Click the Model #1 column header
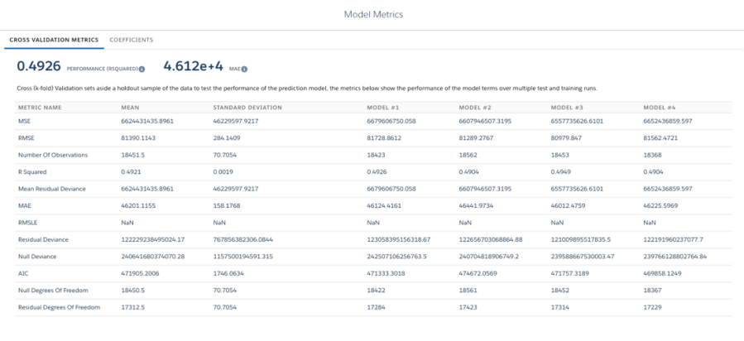Image resolution: width=744 pixels, height=341 pixels. pyautogui.click(x=383, y=108)
